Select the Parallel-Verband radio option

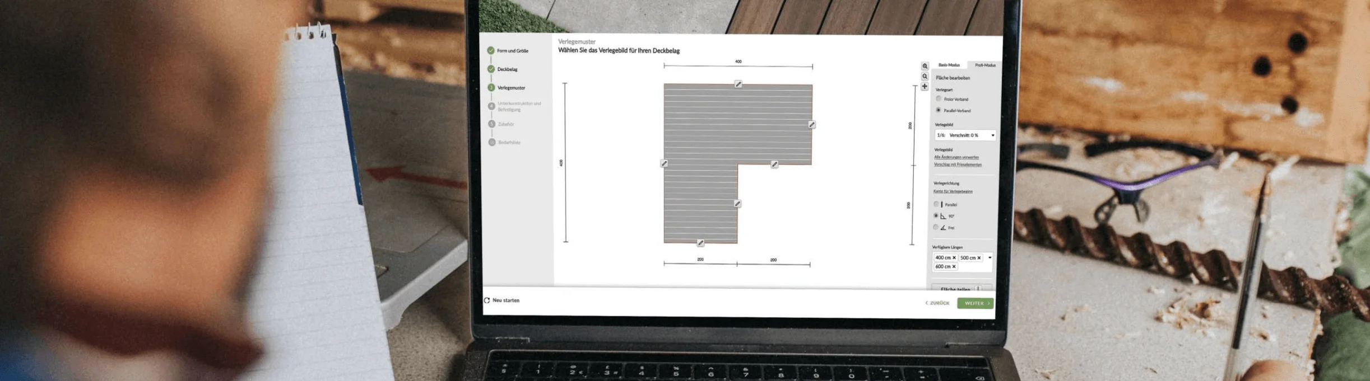tap(939, 110)
